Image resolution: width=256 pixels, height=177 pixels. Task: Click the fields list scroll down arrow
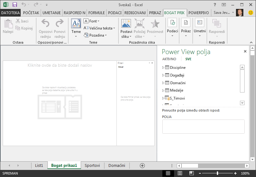pyautogui.click(x=242, y=103)
